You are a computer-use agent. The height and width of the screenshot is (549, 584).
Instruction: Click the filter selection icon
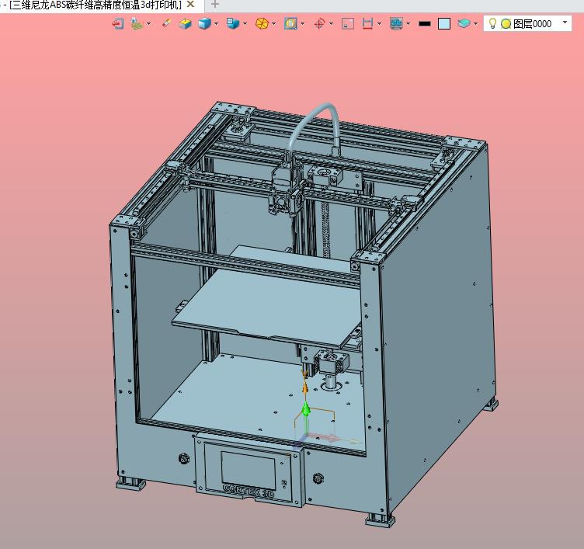[137, 24]
